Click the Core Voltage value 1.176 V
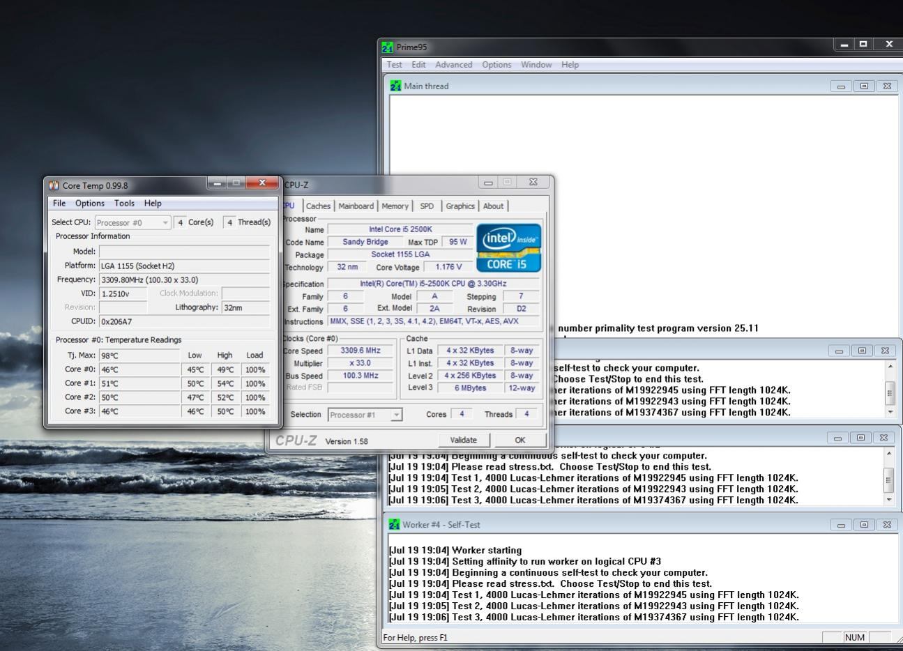 point(448,267)
